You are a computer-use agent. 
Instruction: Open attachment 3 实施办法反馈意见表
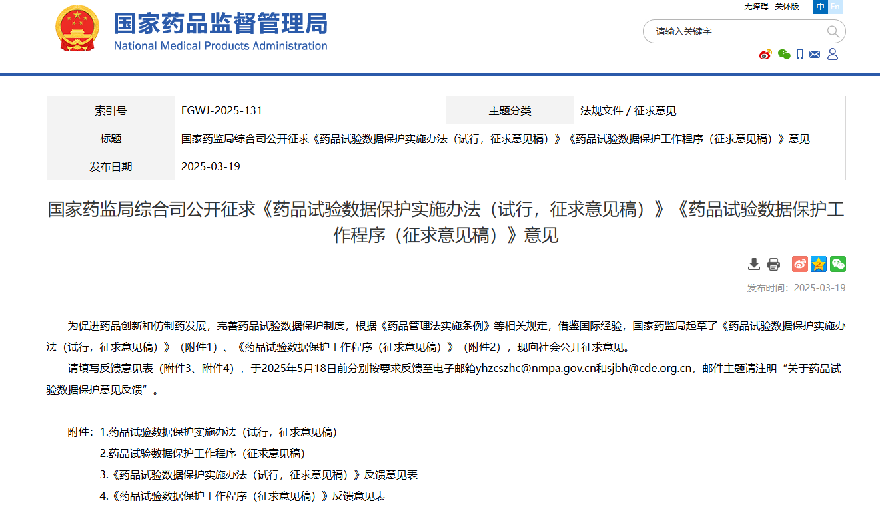point(258,475)
